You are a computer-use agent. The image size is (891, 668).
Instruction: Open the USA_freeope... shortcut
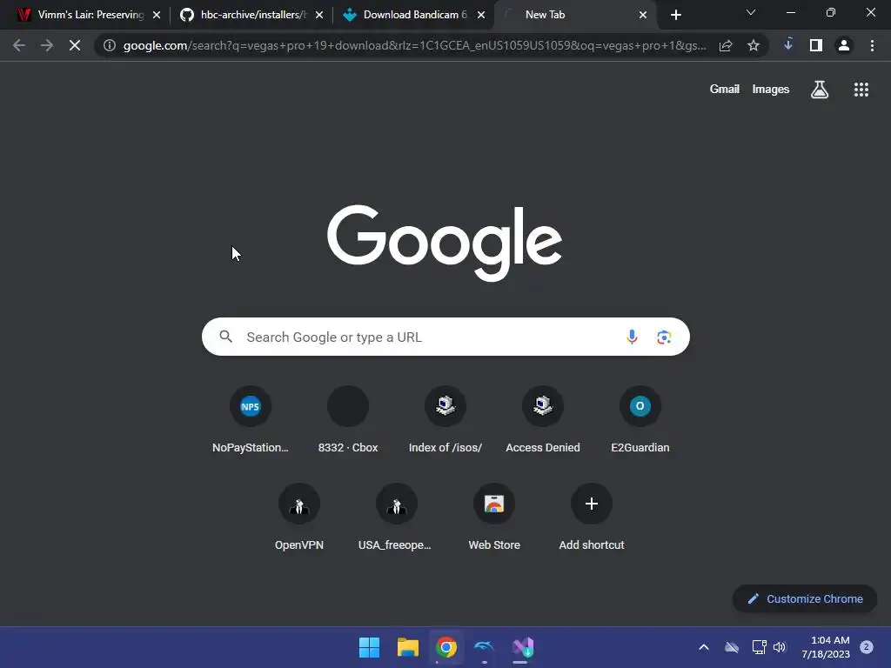click(x=396, y=518)
